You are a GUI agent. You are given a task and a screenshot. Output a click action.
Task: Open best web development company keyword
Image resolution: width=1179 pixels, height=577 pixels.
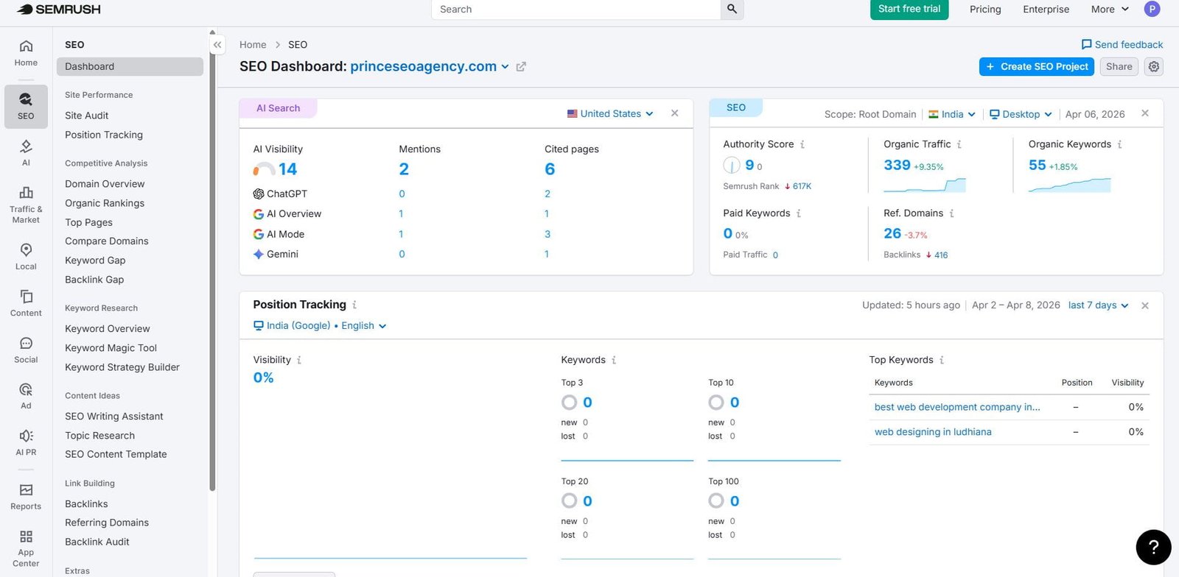(x=957, y=407)
